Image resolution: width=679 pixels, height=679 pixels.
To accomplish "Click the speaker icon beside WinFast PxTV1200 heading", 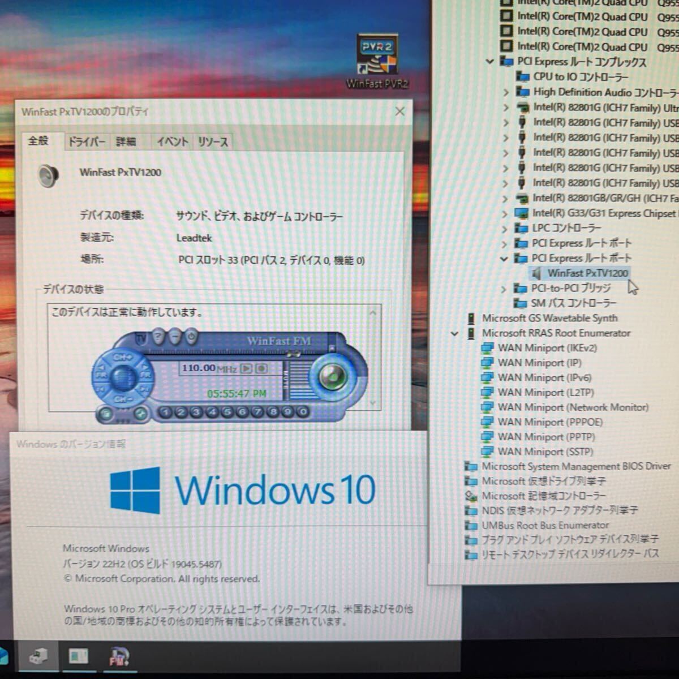I will coord(48,175).
